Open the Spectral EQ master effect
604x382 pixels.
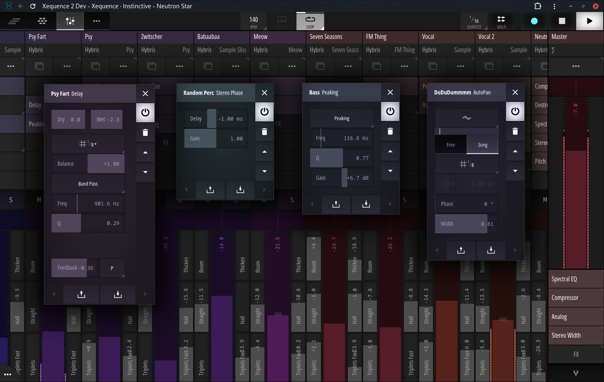576,279
